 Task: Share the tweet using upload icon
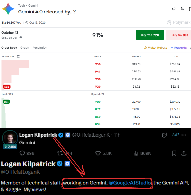pyautogui.click(x=184, y=153)
